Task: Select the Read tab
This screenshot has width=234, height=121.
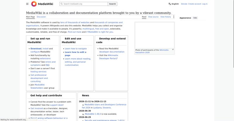Action: (x=144, y=17)
